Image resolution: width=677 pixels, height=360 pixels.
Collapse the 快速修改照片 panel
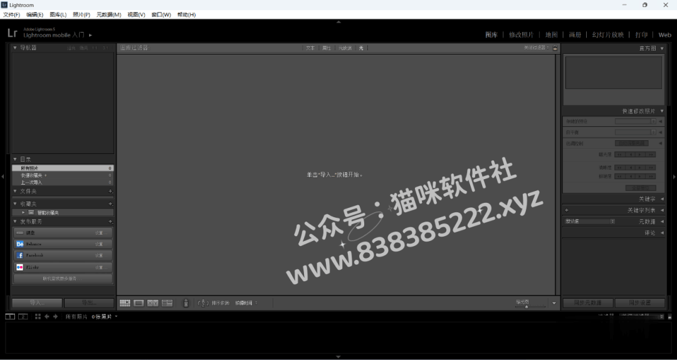pyautogui.click(x=663, y=111)
